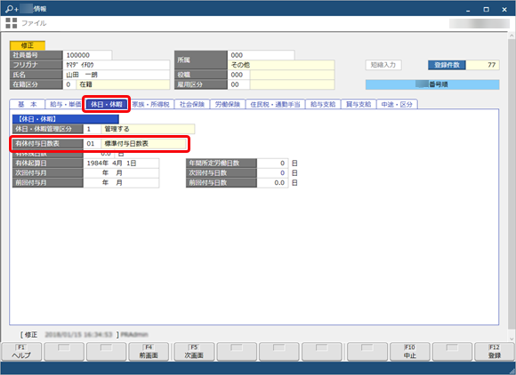Click the search-plus icon in title bar

12,9
